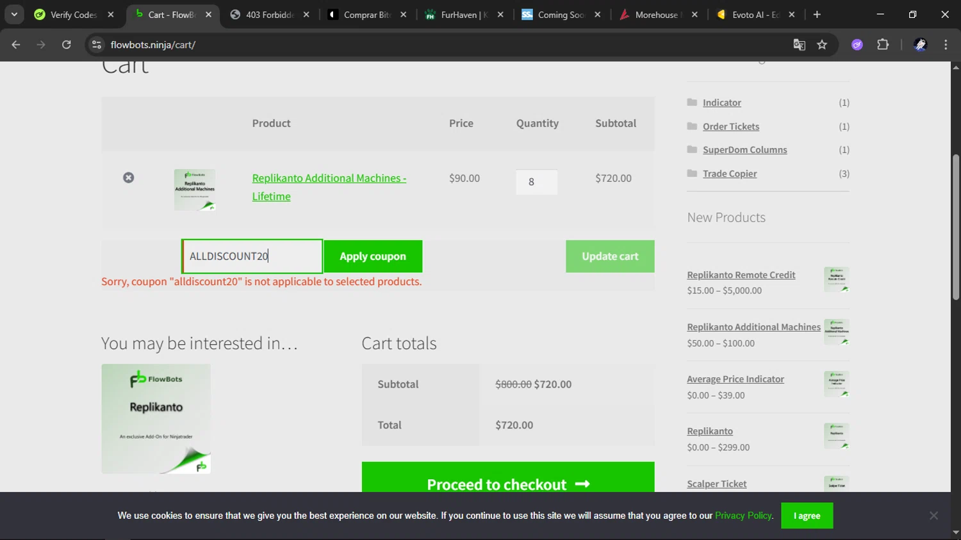
Task: Click folder icon next to SuperDom Columns
Action: (692, 149)
